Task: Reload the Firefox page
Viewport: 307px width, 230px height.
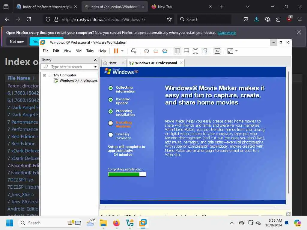Action: (x=29, y=19)
